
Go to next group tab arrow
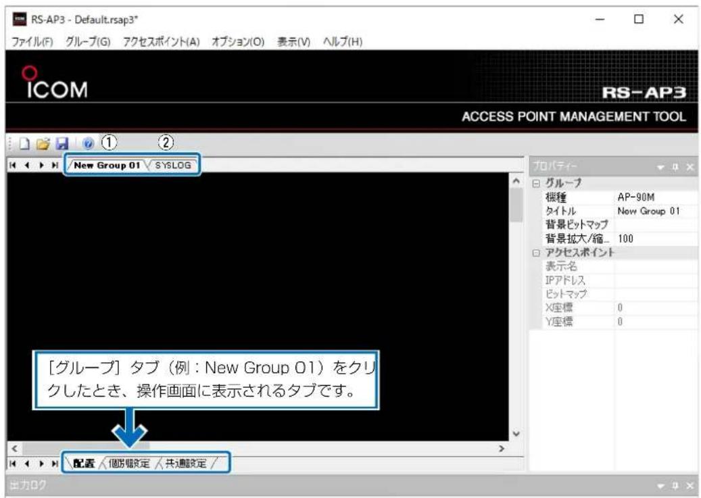(41, 166)
